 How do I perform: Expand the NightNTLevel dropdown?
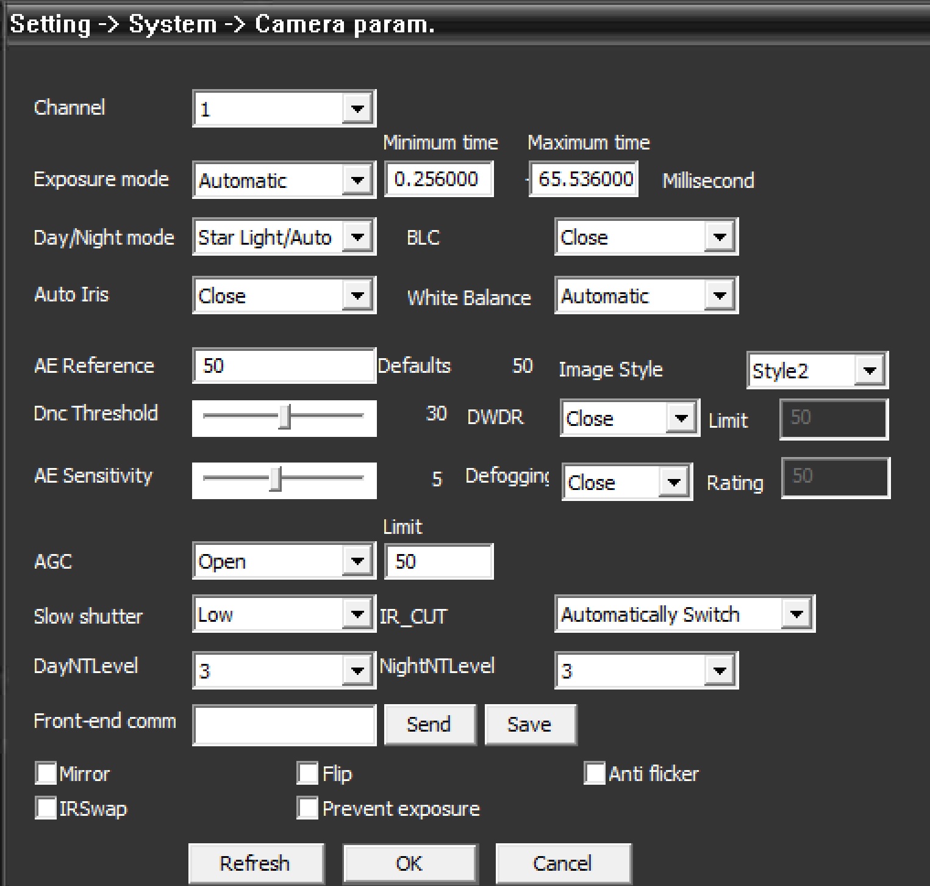pyautogui.click(x=719, y=671)
